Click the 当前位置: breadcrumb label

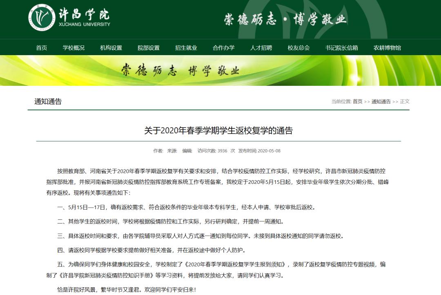pos(341,101)
